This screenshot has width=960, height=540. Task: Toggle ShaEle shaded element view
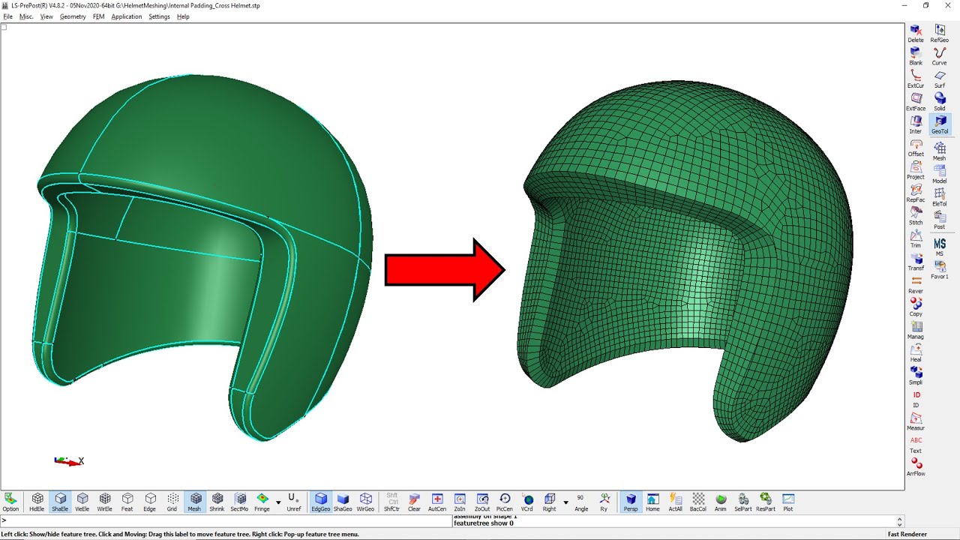point(60,502)
